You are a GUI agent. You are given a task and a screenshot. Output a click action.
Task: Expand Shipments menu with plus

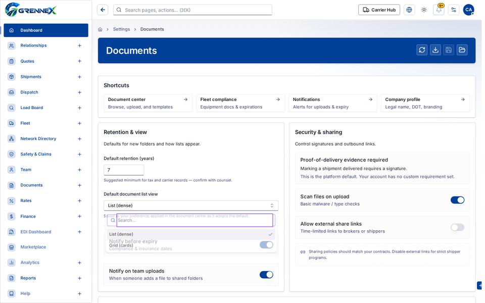(x=79, y=77)
